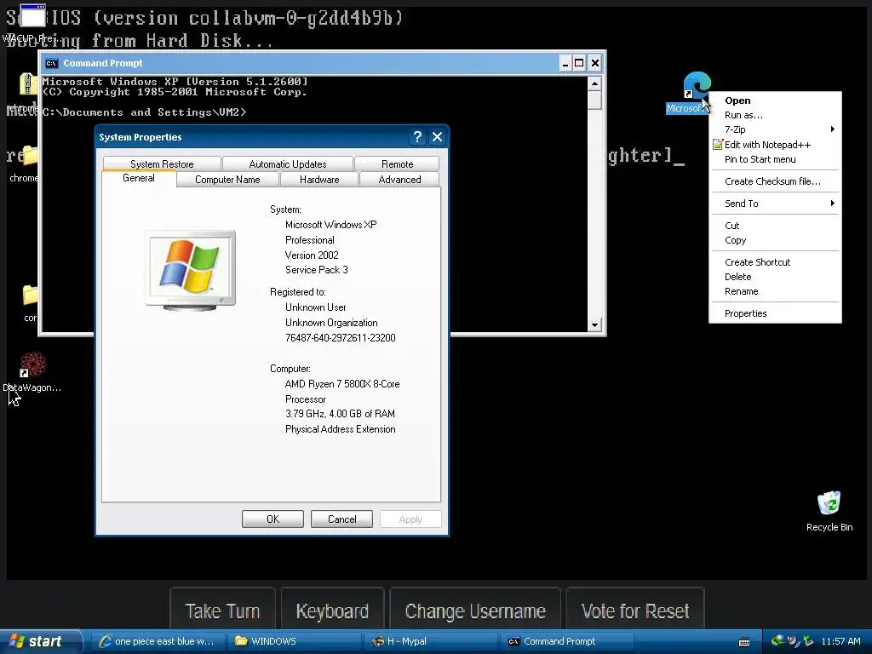This screenshot has width=872, height=654.
Task: Switch to Command Prompt taskbar button
Action: pos(568,641)
